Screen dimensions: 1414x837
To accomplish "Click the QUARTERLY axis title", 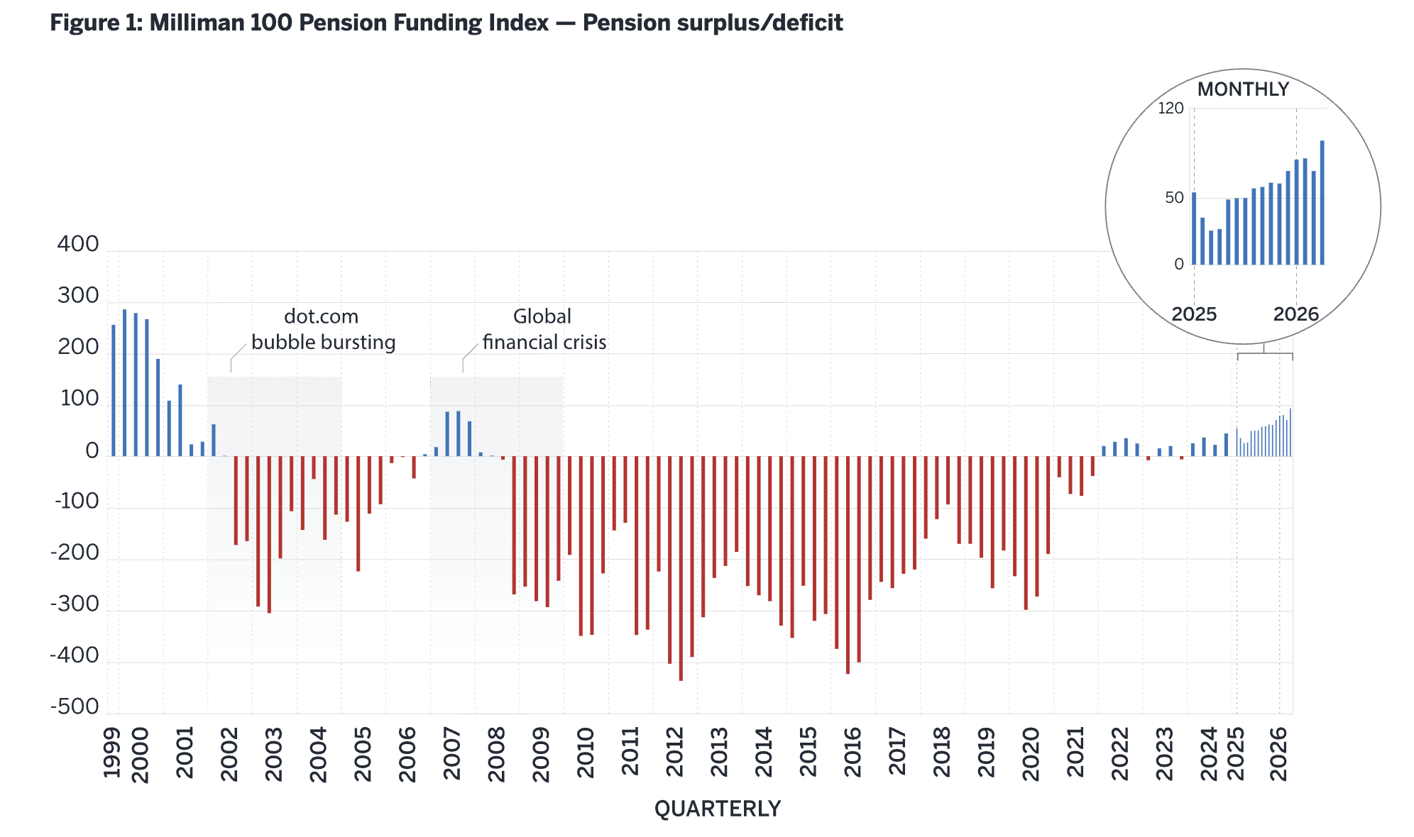I will tap(718, 809).
